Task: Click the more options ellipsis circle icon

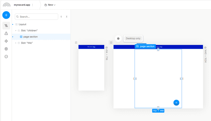Action: (6, 57)
